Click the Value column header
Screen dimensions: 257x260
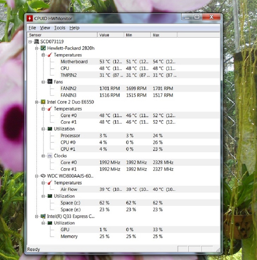(x=111, y=35)
